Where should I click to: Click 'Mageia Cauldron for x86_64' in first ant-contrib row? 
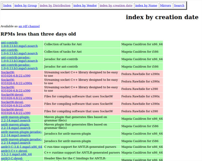tap(142, 44)
